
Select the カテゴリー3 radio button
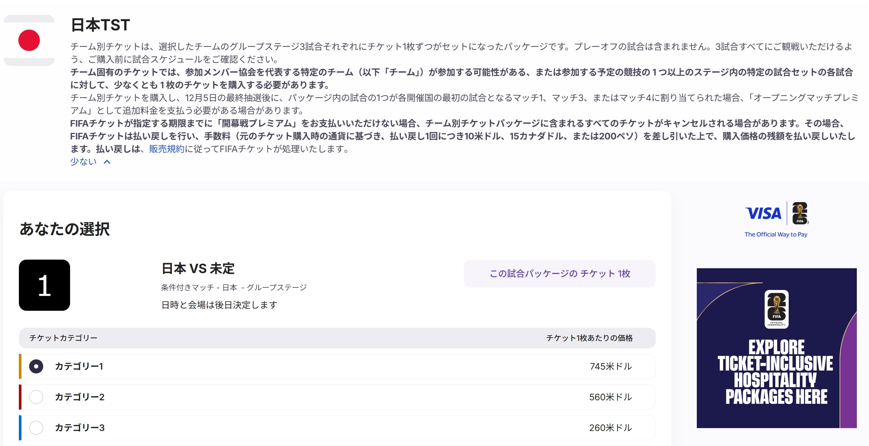(36, 427)
